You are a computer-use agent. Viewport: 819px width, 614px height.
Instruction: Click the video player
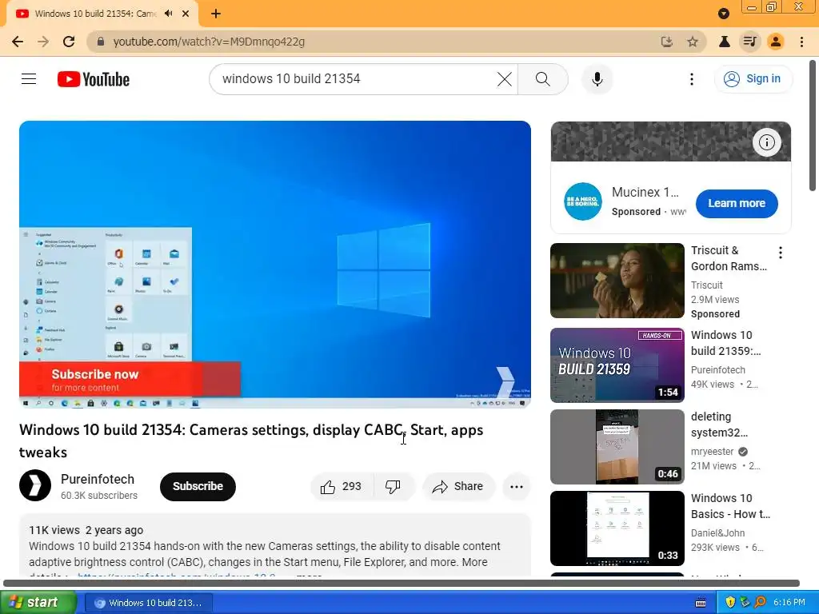[275, 265]
